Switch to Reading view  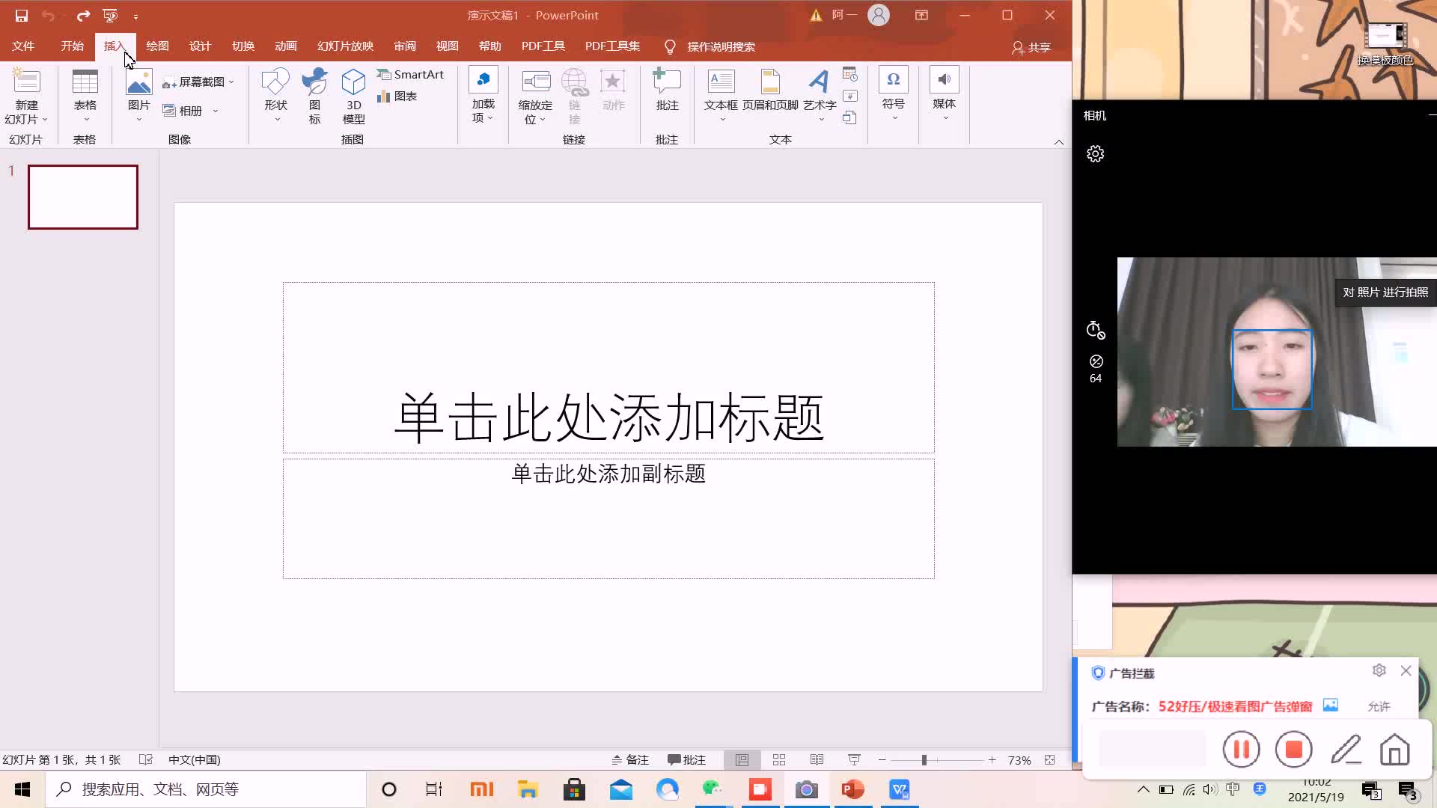coord(817,759)
